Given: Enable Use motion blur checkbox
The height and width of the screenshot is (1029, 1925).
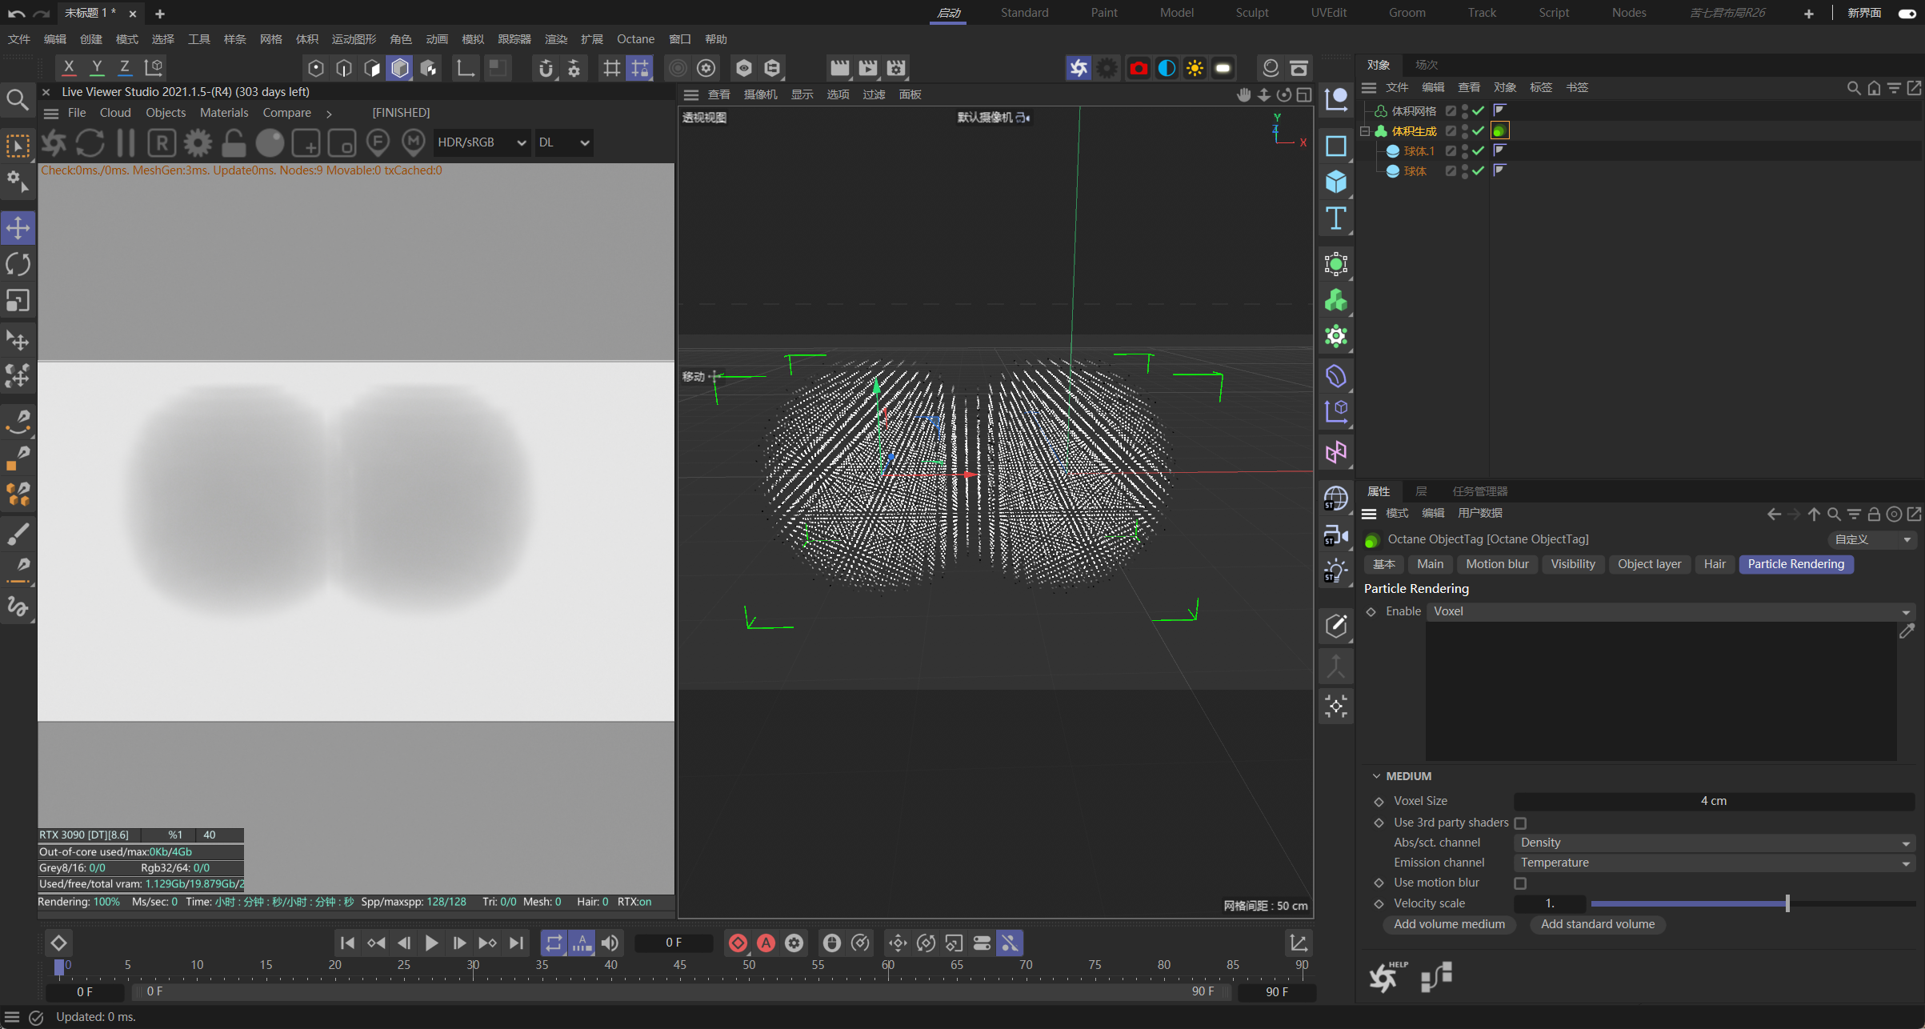Looking at the screenshot, I should (x=1520, y=883).
